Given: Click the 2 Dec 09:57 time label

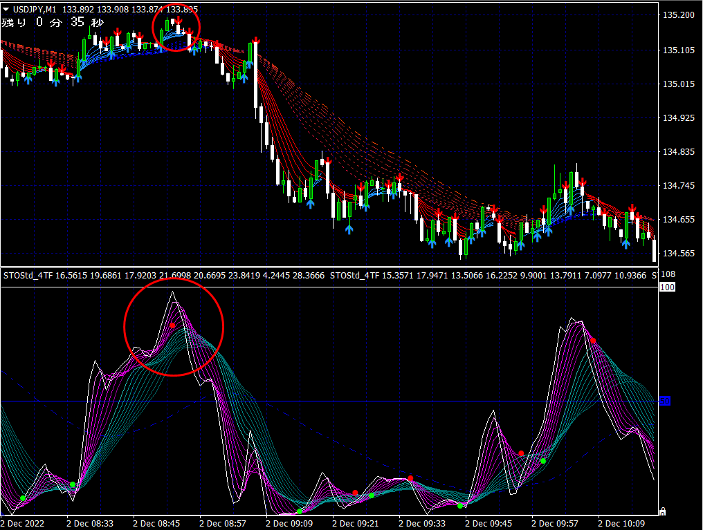Looking at the screenshot, I should (555, 523).
